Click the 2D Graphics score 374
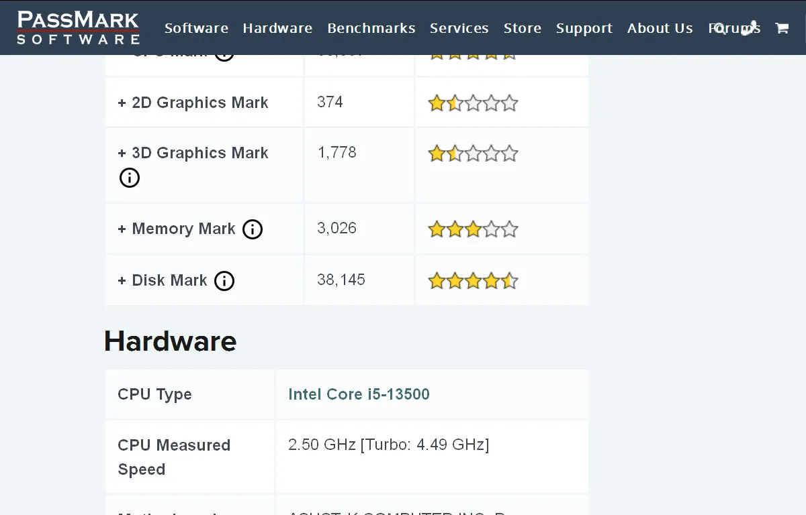The width and height of the screenshot is (806, 515). (330, 102)
